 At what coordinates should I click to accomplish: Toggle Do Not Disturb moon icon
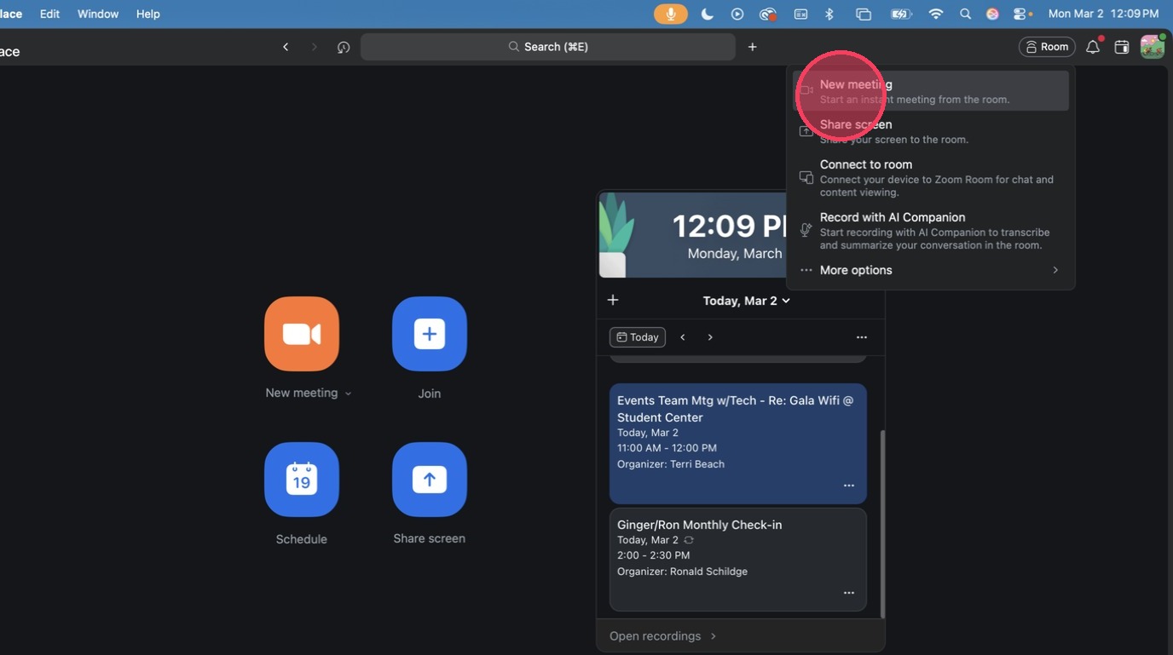click(x=708, y=14)
